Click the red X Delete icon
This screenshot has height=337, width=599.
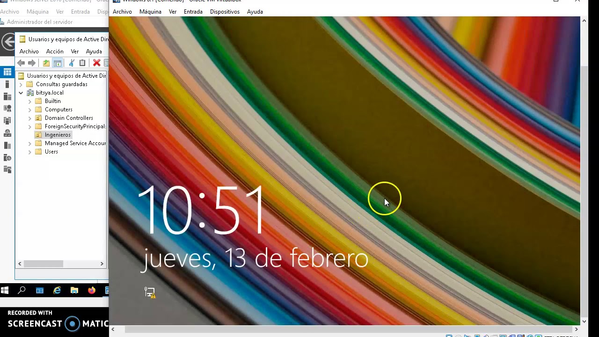point(97,63)
